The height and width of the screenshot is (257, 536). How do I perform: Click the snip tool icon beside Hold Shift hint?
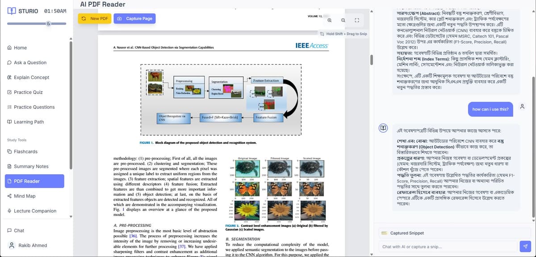click(323, 34)
